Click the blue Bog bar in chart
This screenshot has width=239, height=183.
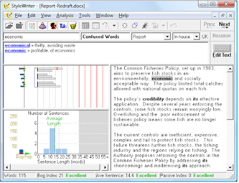point(21,151)
